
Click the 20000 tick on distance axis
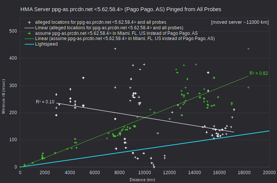tap(269, 173)
